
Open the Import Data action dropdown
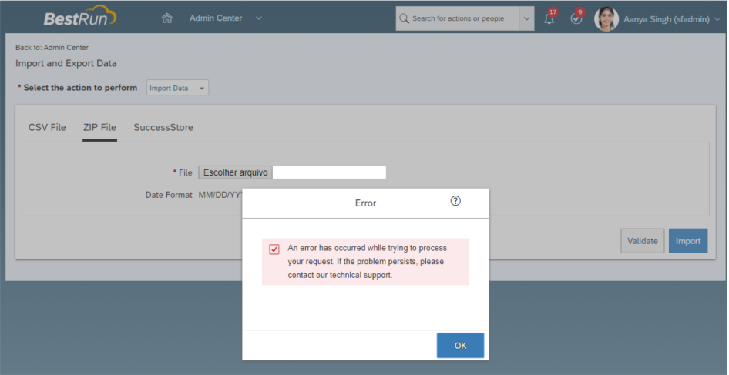pos(177,88)
